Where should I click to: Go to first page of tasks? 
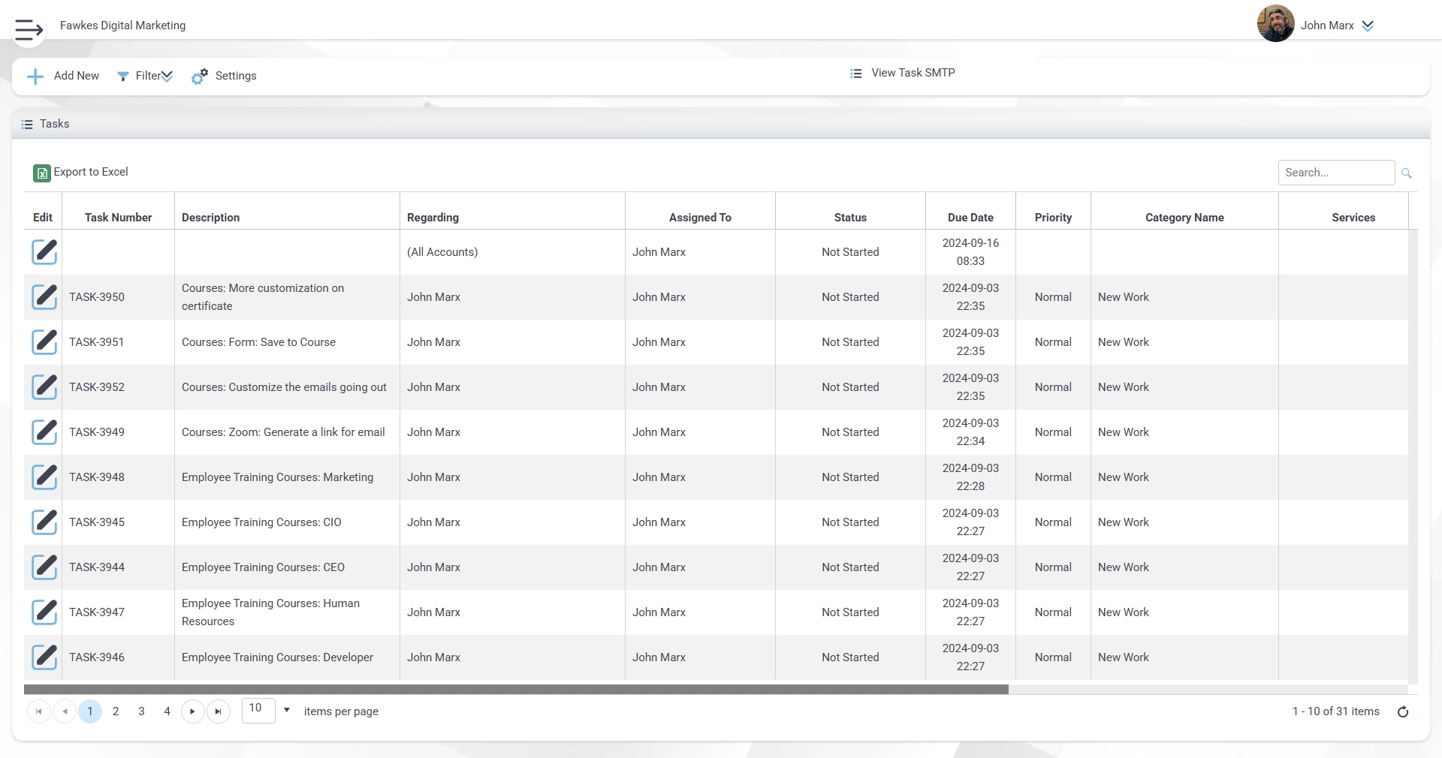pos(39,711)
